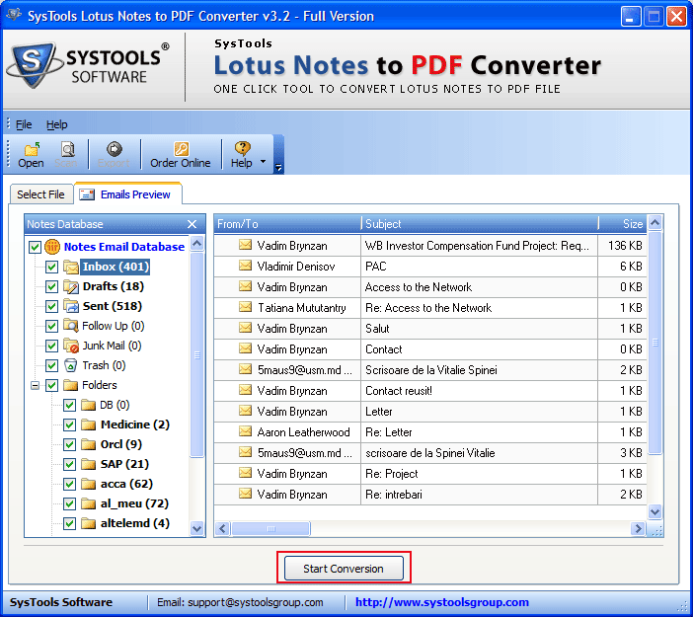Click envelope icon of Aaron Leatherwood email
The image size is (693, 617).
245,431
